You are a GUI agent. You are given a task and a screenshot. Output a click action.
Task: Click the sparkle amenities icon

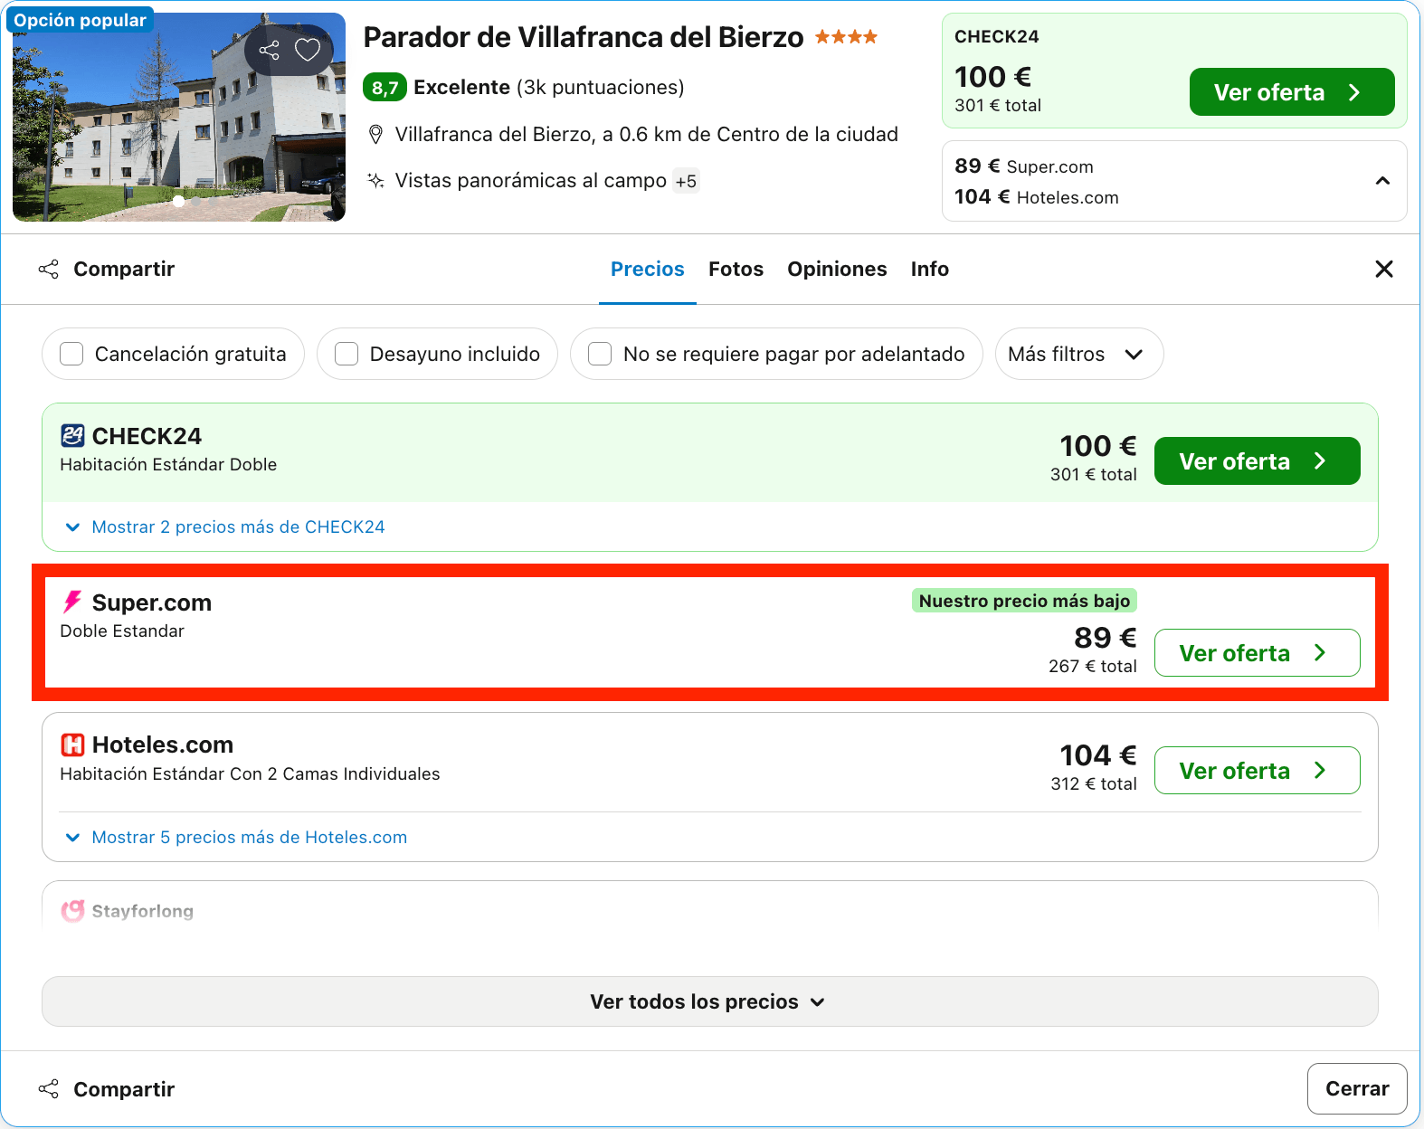(375, 180)
